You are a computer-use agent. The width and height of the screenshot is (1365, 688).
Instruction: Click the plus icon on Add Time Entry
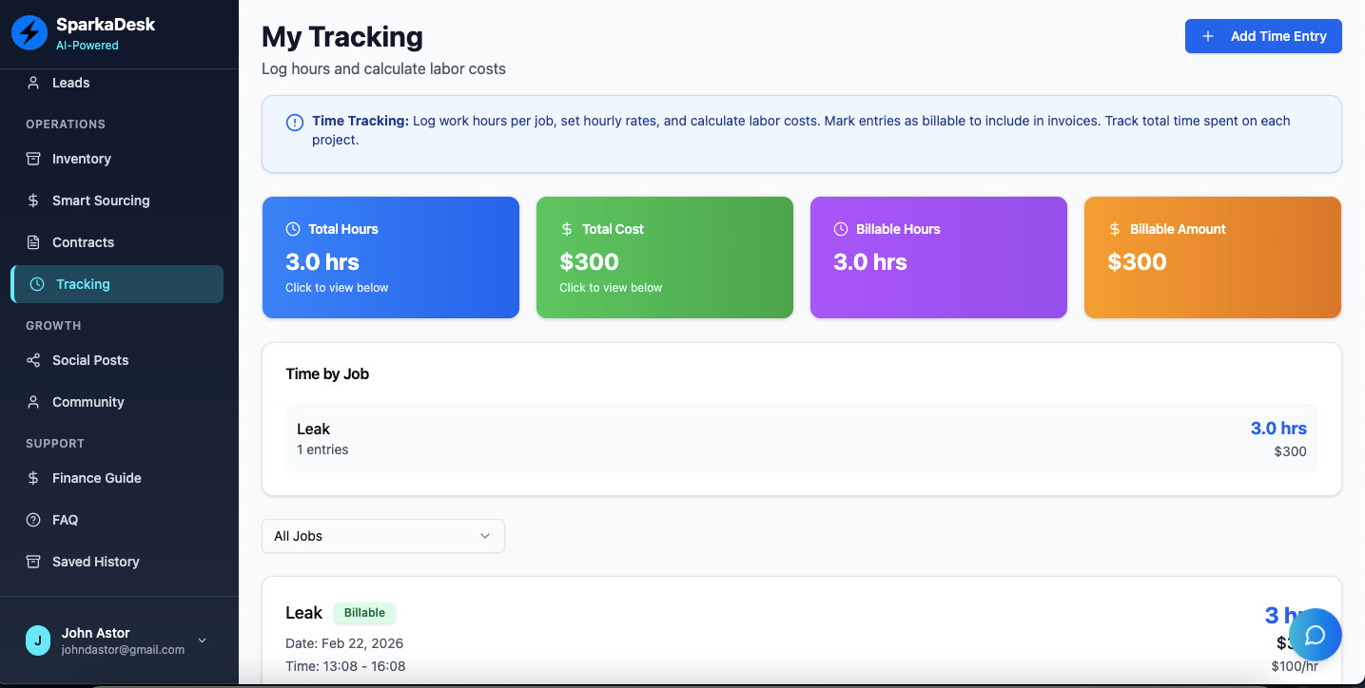(x=1208, y=36)
